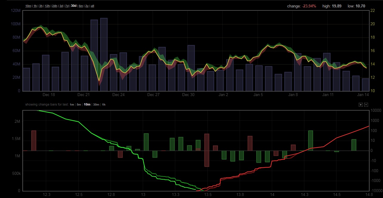Click the large red change bar near 13.5
This screenshot has width=383, height=198.
[207, 150]
